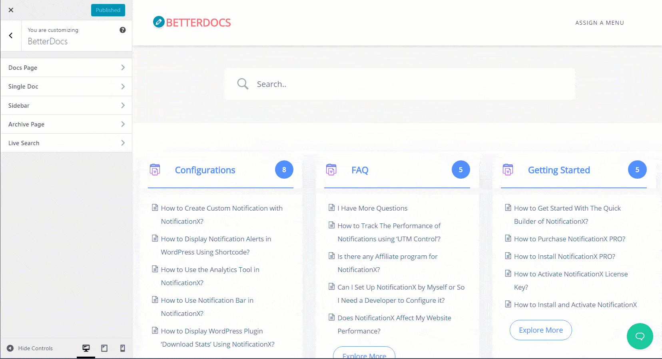The height and width of the screenshot is (359, 662).
Task: Click the Configurations category icon
Action: (x=155, y=170)
